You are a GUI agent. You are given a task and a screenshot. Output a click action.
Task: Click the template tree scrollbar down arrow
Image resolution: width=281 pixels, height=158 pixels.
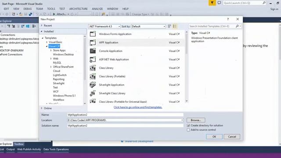85,104
